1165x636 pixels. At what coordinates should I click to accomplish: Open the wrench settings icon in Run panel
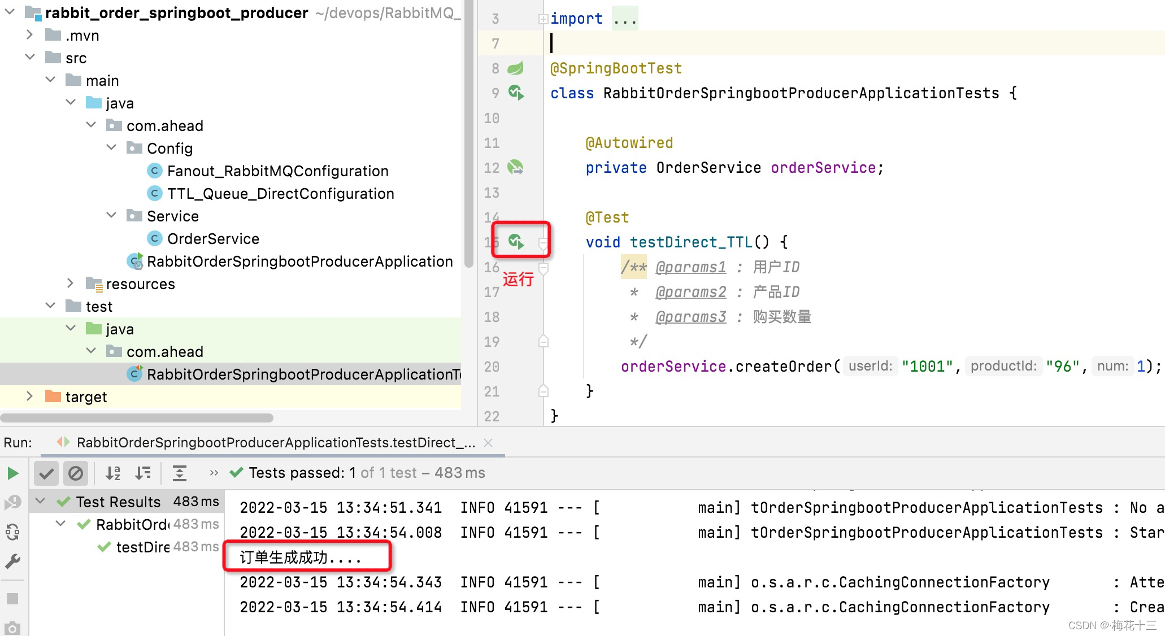tap(12, 561)
